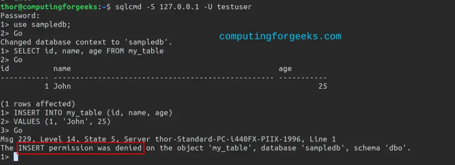Click the red-boxed INSERT permission was denied text
This screenshot has height=165, width=455.
click(80, 148)
